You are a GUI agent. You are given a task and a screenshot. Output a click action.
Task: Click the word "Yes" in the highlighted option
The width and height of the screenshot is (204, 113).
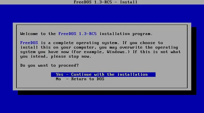click(59, 75)
